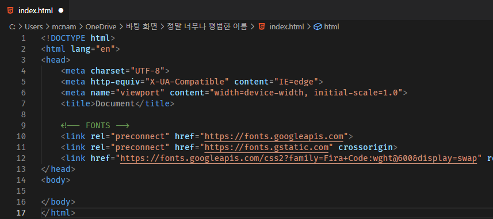Follow the https://fonts.googleapis.com link on line 10

tap(274, 137)
